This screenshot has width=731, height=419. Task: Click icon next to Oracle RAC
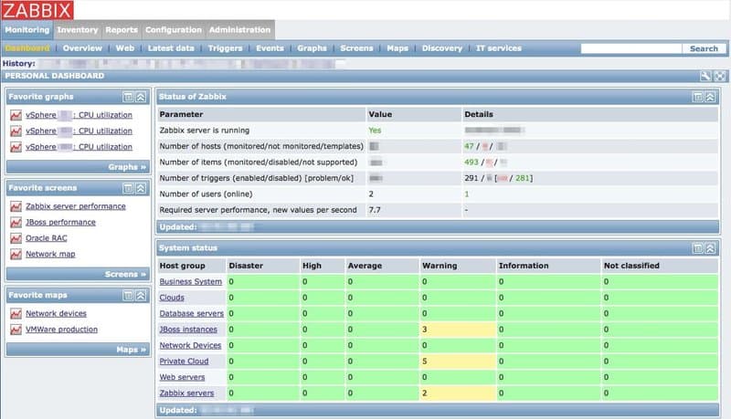pos(16,238)
